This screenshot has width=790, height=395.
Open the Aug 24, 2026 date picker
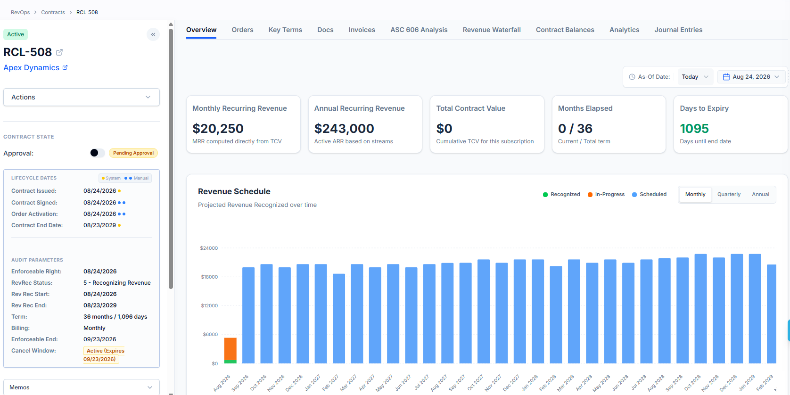pos(751,77)
